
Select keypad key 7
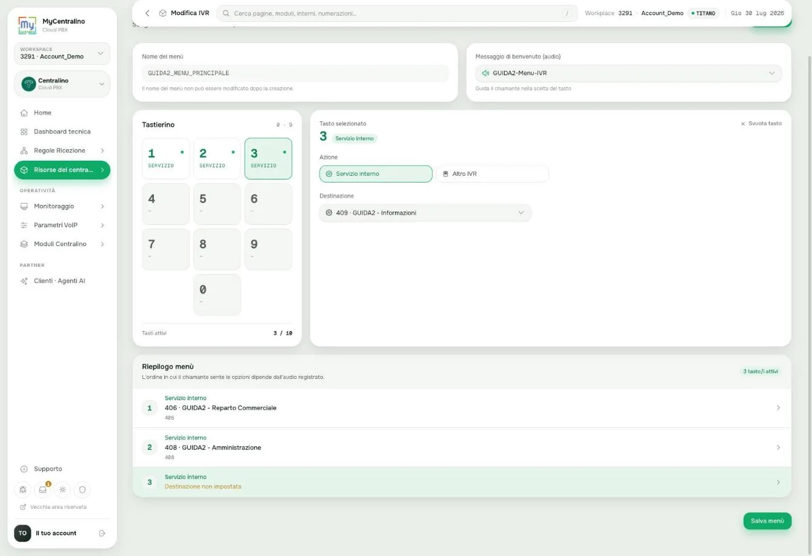point(165,249)
